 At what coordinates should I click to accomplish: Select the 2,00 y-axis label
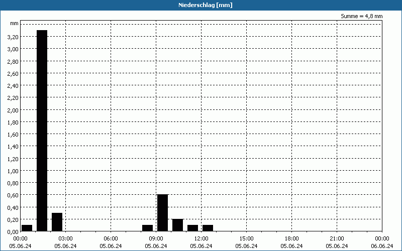(13, 110)
